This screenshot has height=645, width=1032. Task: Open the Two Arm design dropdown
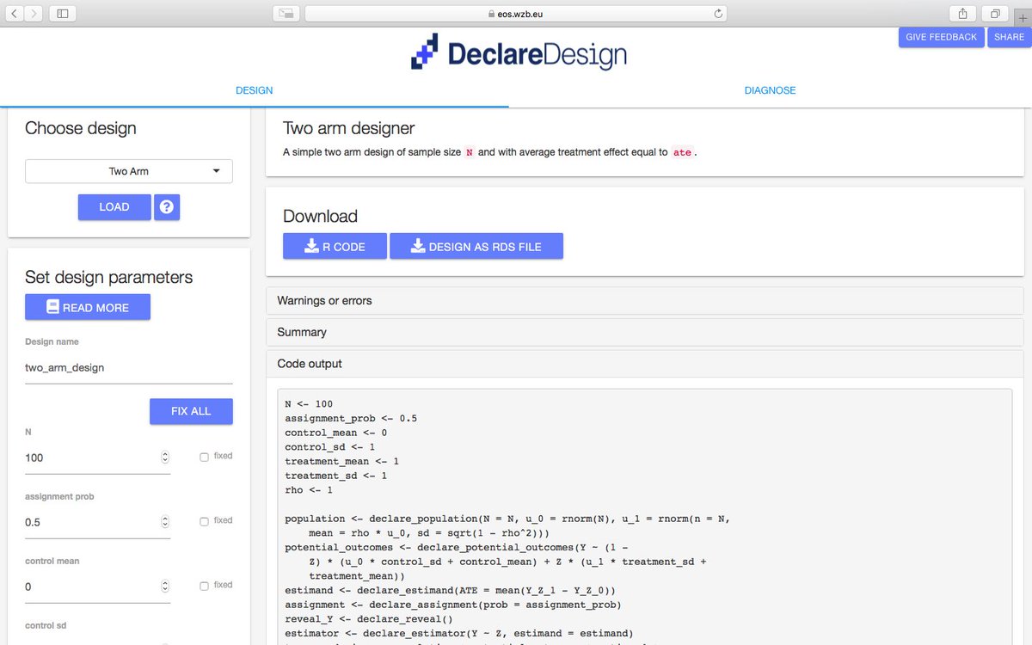click(129, 171)
